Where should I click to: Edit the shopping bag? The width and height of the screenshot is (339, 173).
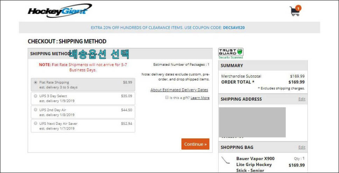302,147
